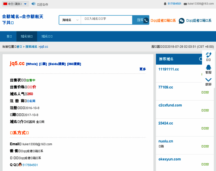The image size is (216, 171).
Task: Click the green price label for okexyun.com
Action: point(205,164)
